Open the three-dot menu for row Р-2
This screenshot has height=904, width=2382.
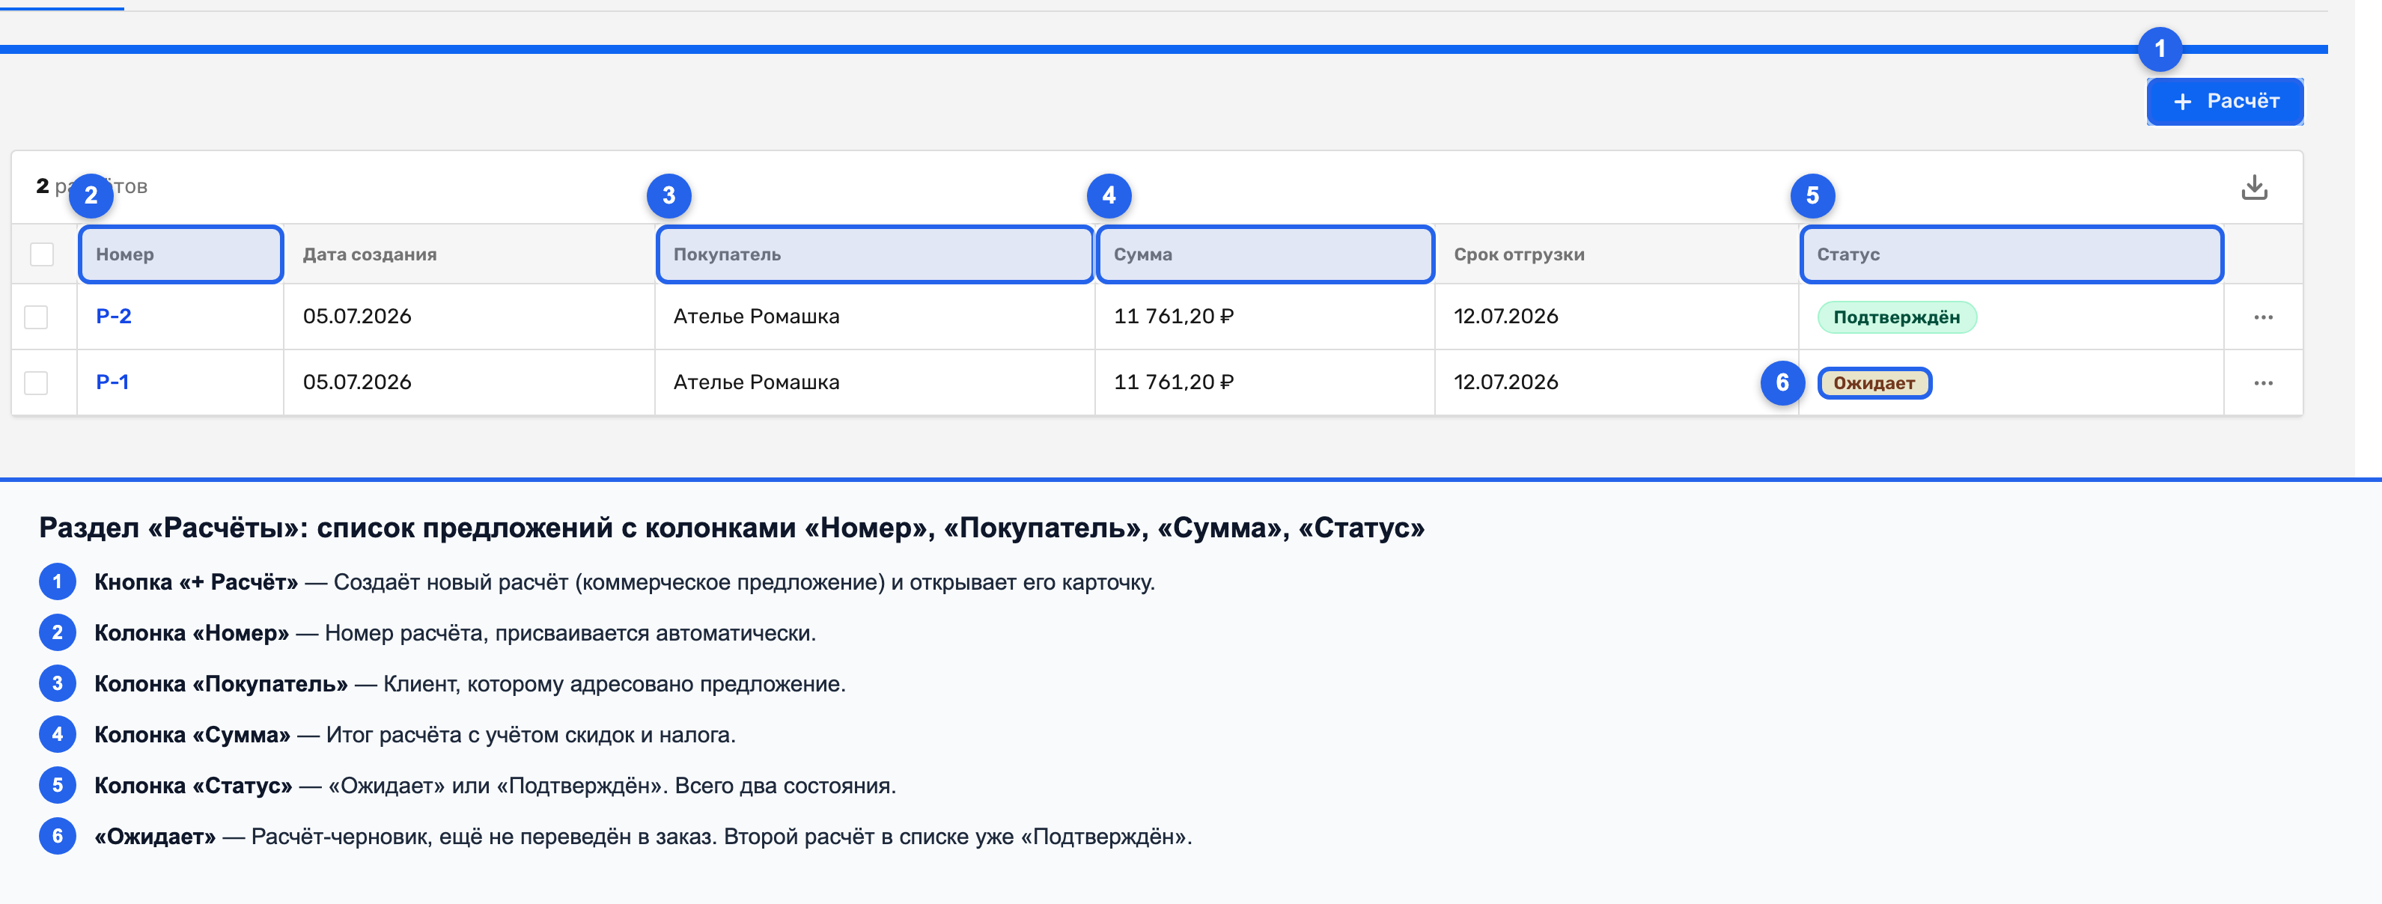coord(2263,317)
